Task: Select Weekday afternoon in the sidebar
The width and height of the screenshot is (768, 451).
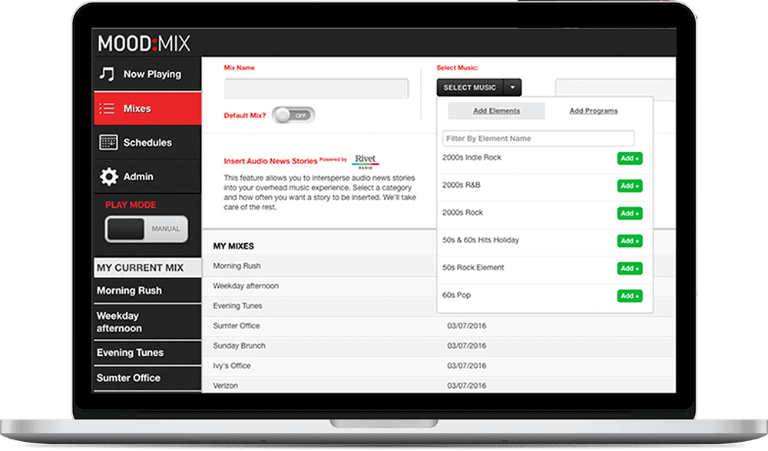Action: point(147,322)
